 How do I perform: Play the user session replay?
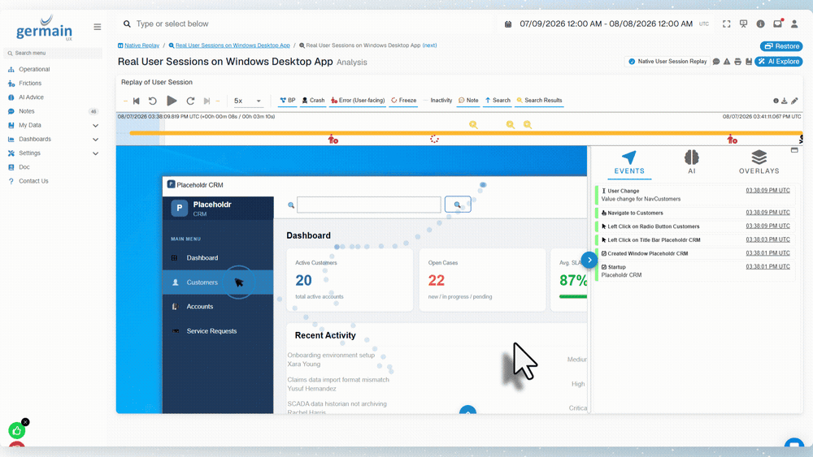click(x=172, y=101)
